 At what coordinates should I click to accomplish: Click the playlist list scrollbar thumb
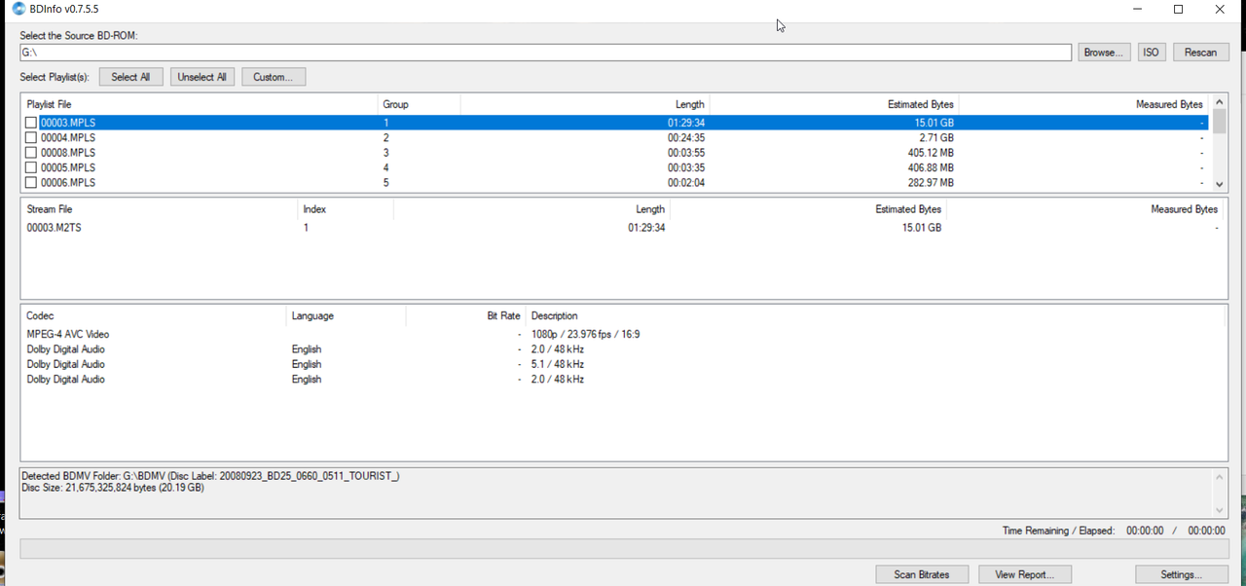[x=1220, y=123]
